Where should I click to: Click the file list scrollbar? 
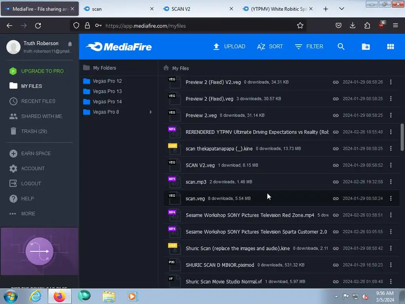(402, 137)
